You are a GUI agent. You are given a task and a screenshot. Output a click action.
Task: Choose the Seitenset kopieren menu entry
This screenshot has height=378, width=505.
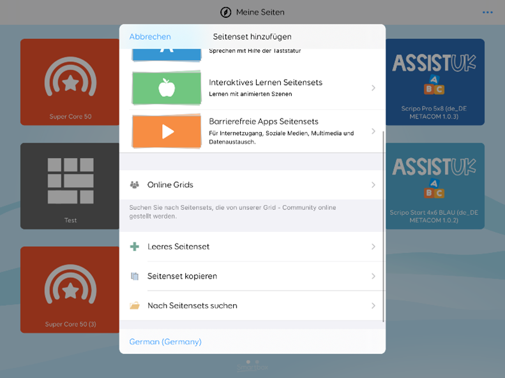(x=183, y=276)
